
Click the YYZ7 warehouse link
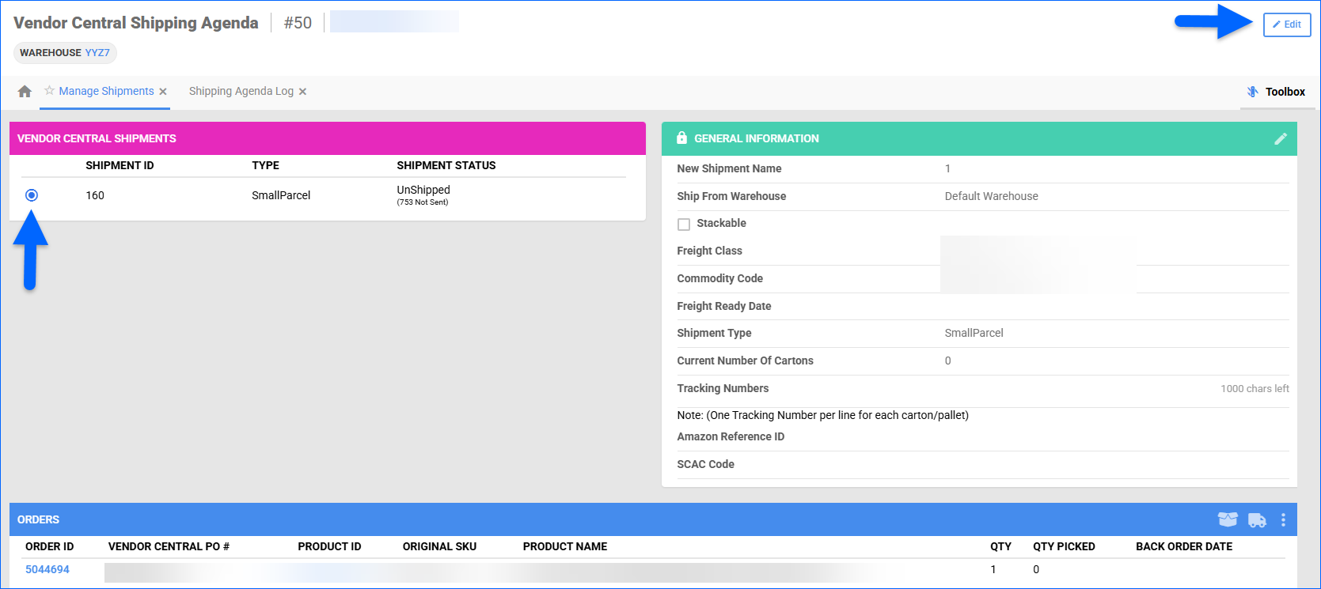coord(97,53)
